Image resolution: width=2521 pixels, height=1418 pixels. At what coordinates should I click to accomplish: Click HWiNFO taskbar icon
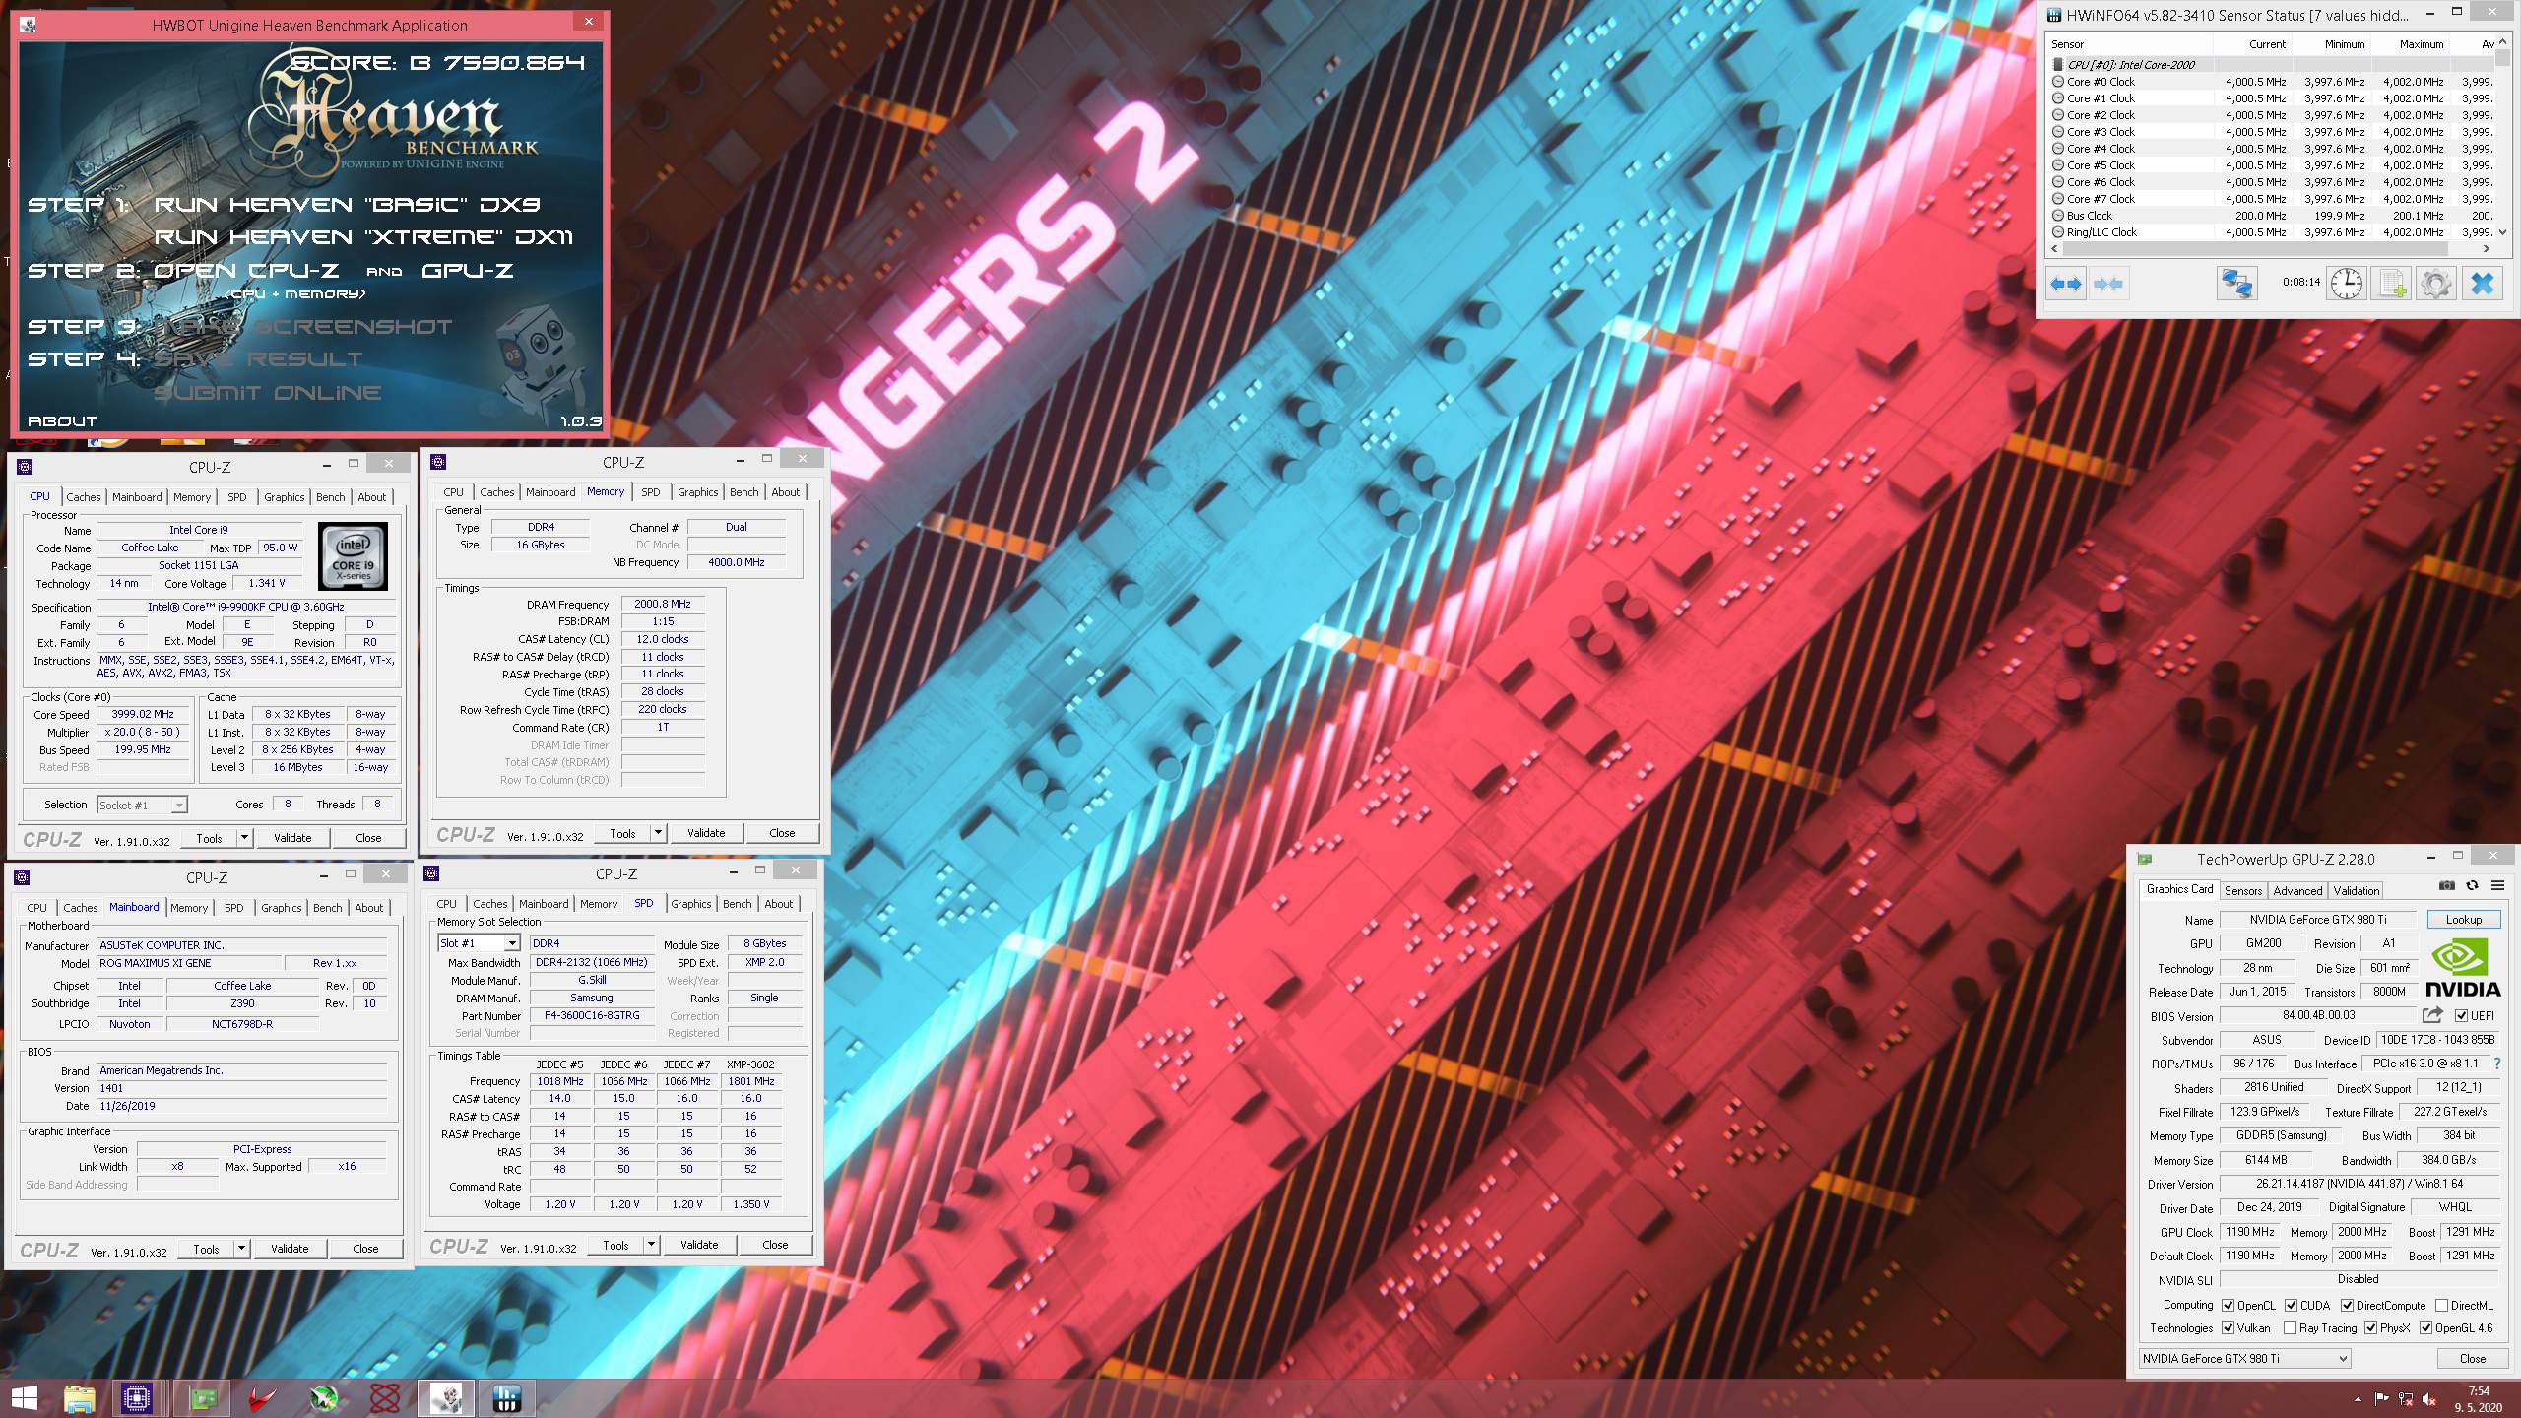click(507, 1398)
